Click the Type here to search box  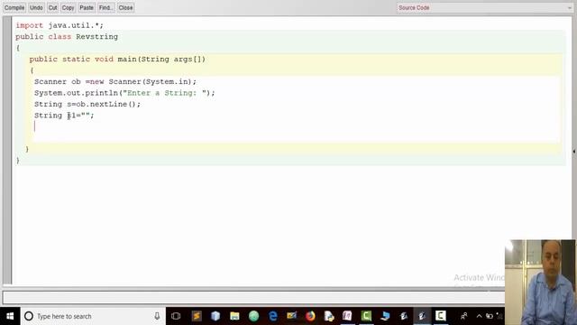click(93, 316)
